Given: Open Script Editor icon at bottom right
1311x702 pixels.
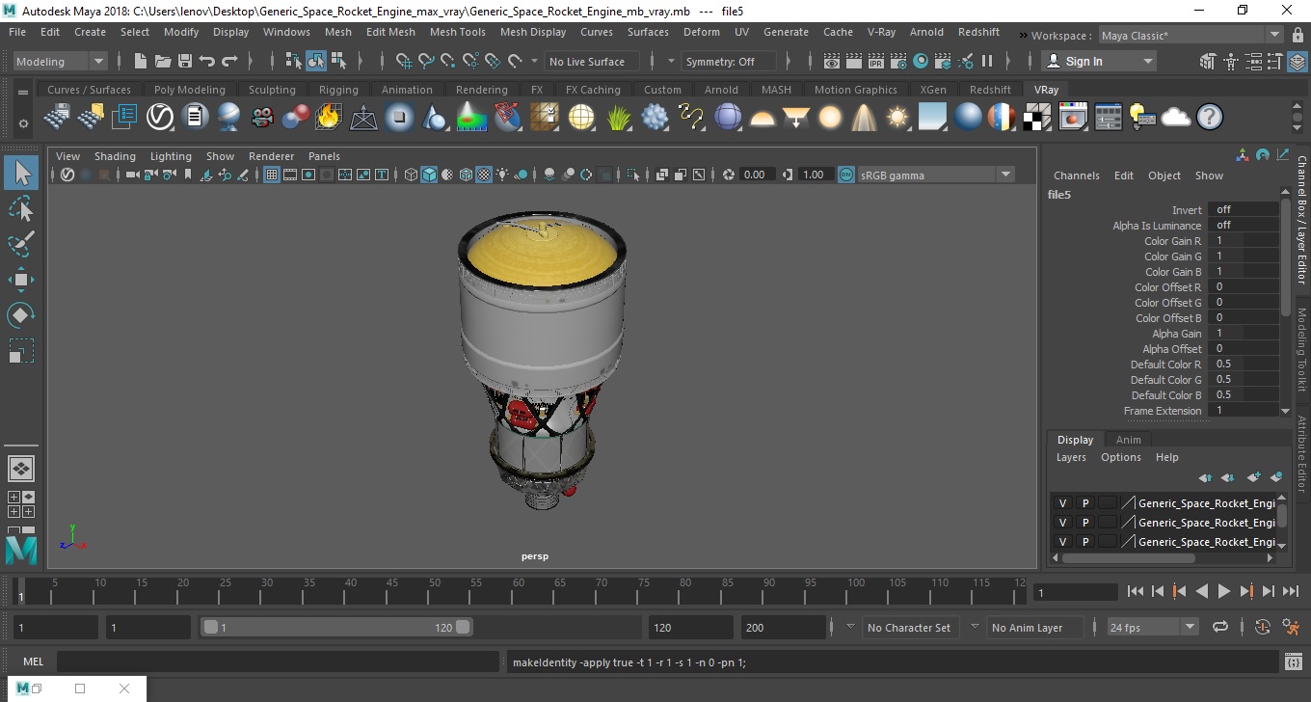Looking at the screenshot, I should [x=1294, y=662].
